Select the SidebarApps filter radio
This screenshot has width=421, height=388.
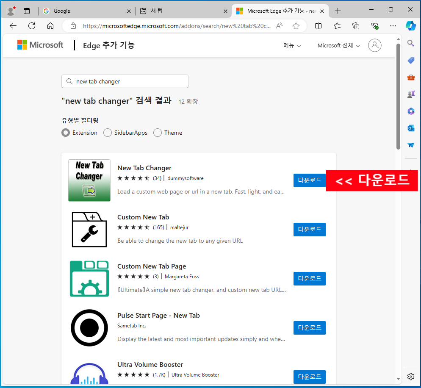point(108,133)
